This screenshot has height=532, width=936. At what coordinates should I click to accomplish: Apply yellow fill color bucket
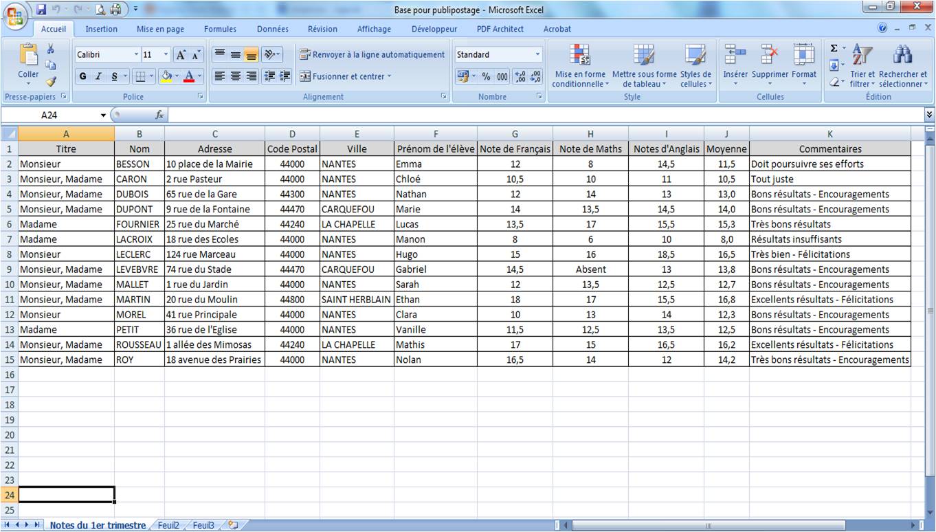point(166,76)
